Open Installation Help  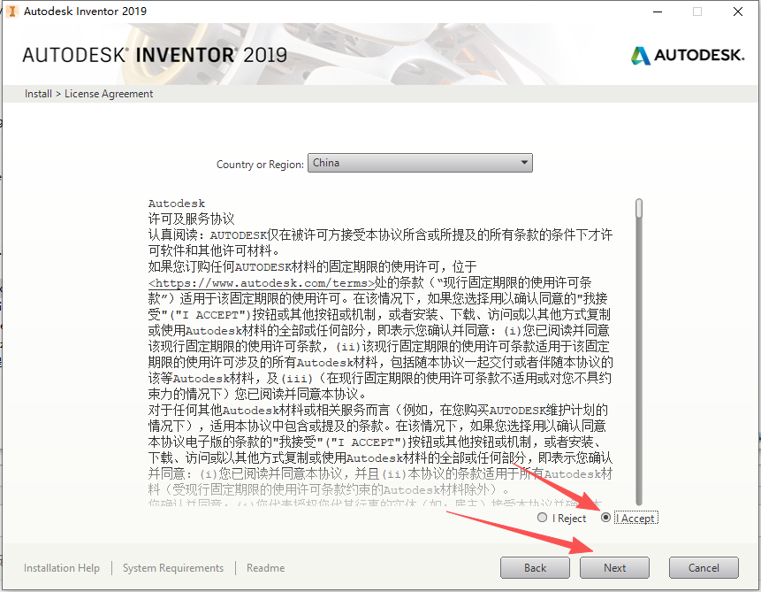(x=61, y=567)
